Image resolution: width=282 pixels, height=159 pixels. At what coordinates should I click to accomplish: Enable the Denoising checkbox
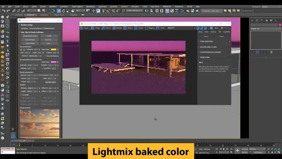point(229,57)
